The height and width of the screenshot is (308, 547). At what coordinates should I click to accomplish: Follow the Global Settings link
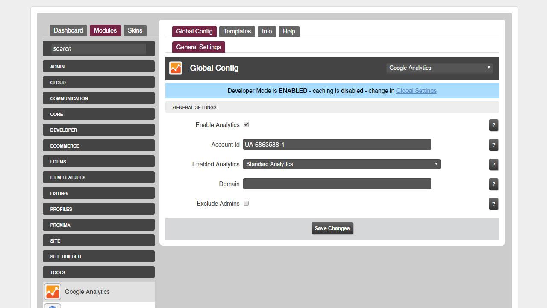(416, 91)
